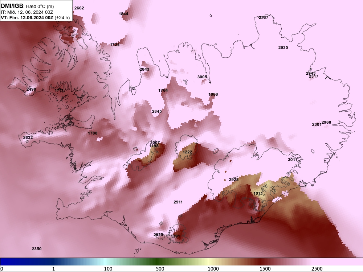
Task: Click the DMI/IGB title text
Action: coord(12,6)
